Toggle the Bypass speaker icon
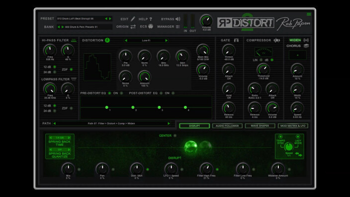The width and height of the screenshot is (350, 197). 177,19
